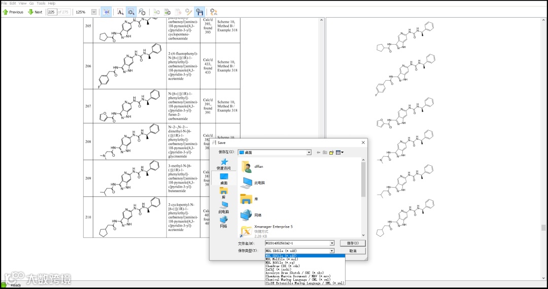Choose Chemical Markup Language / CML format

[305, 279]
